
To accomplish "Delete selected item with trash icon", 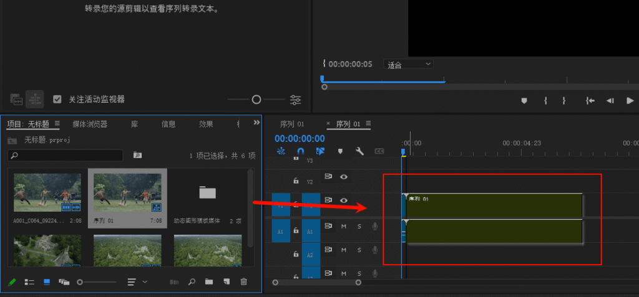I will pos(244,282).
